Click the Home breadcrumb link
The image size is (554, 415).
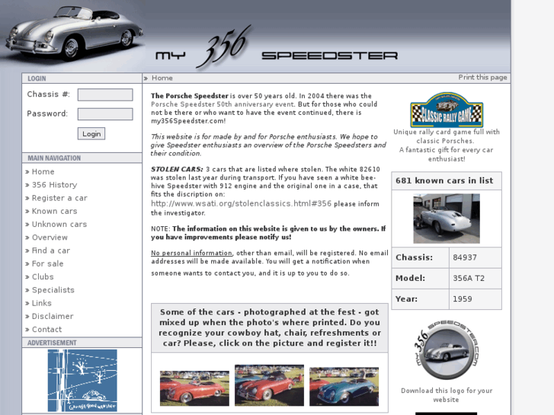(162, 78)
